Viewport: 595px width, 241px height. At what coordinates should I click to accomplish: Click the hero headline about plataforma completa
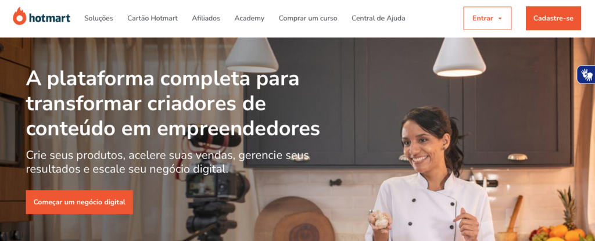(x=173, y=103)
